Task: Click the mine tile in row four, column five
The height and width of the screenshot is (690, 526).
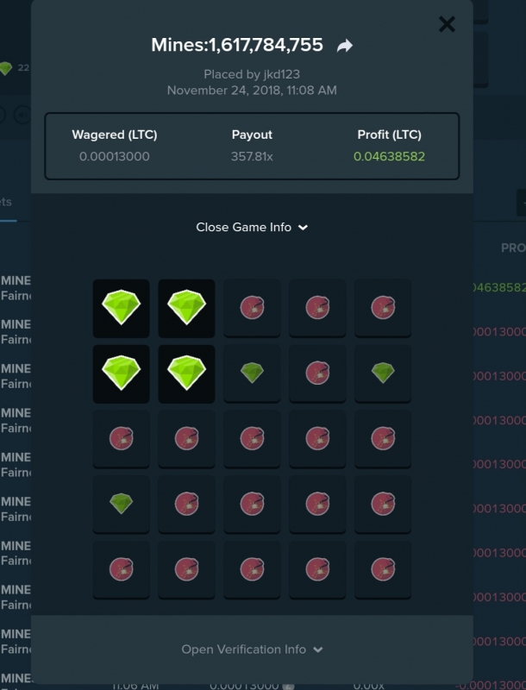Action: (x=383, y=505)
